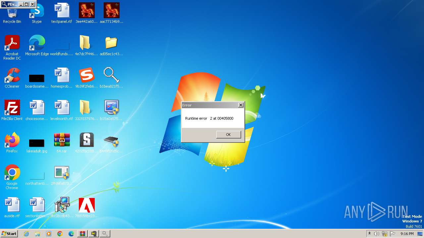Open Windows Media Player from taskbar
Image resolution: width=424 pixels, height=238 pixels.
click(49, 234)
